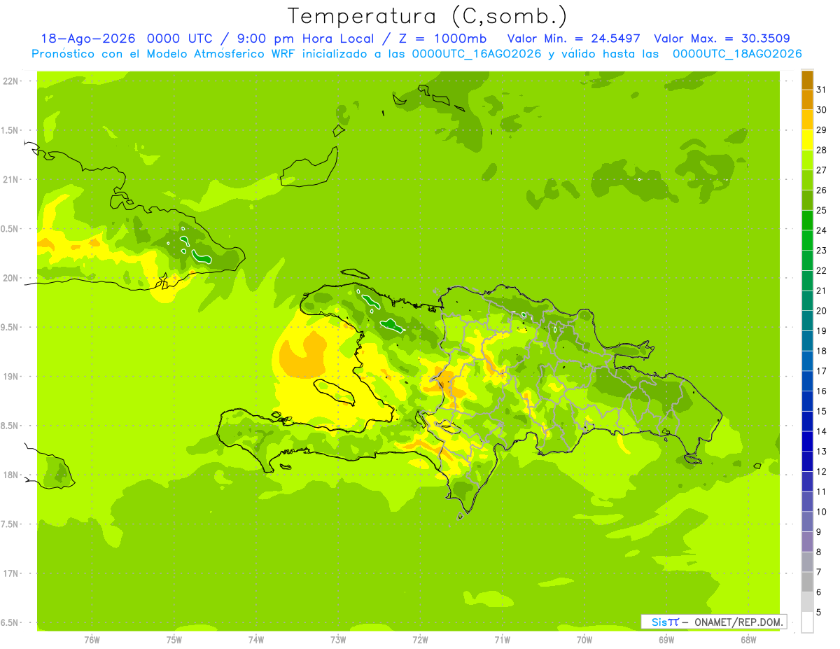Click the colorbar label "10"
Screen dimensions: 840x649
click(822, 512)
